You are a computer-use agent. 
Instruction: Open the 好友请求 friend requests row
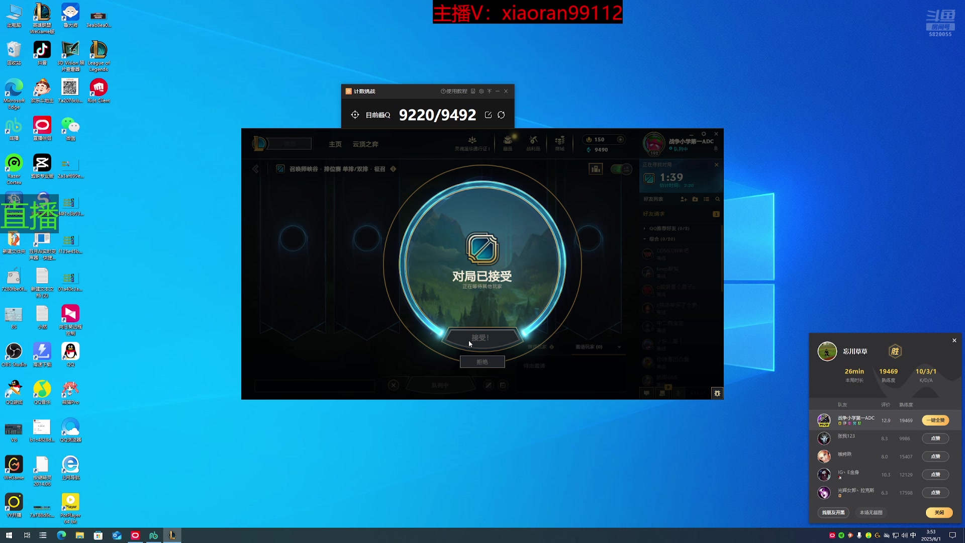(681, 214)
